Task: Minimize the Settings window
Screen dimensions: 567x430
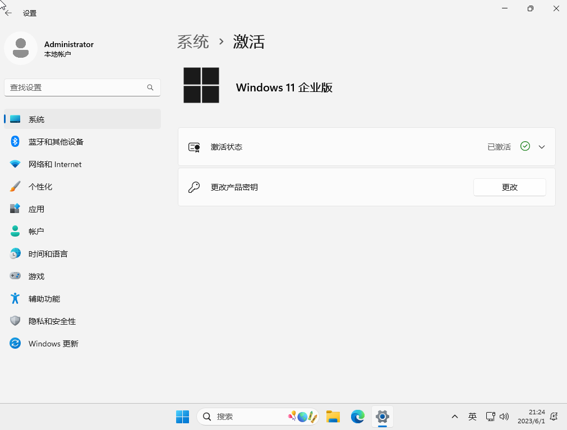Action: (505, 8)
